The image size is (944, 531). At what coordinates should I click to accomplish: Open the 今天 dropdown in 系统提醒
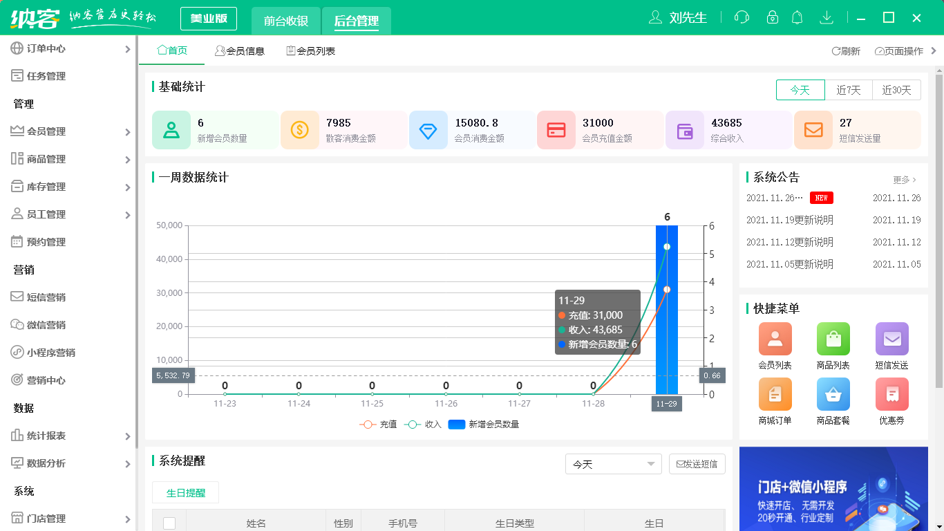pyautogui.click(x=613, y=464)
